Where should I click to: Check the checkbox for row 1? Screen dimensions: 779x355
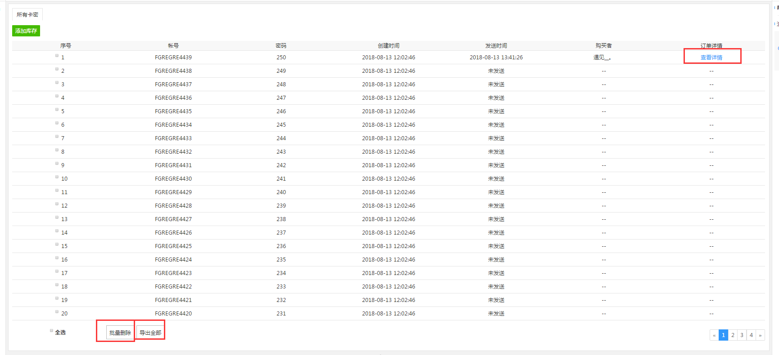point(57,56)
